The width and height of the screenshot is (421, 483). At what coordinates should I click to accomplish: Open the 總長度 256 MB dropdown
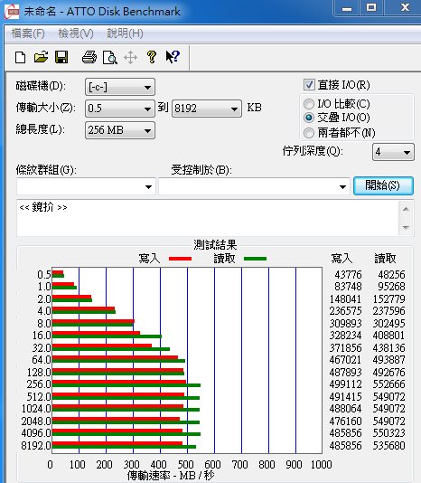point(120,130)
